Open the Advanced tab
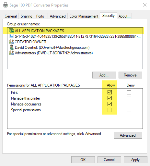150x166 pixels. [58, 16]
